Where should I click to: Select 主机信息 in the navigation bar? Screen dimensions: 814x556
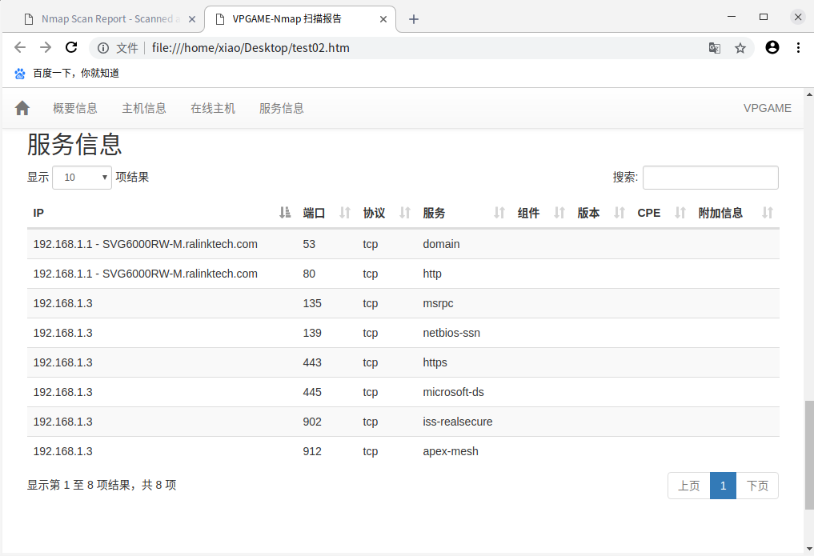144,107
